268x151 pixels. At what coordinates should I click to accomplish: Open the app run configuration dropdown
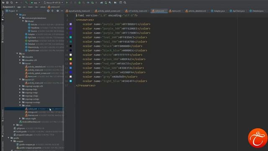[x=35, y=3]
